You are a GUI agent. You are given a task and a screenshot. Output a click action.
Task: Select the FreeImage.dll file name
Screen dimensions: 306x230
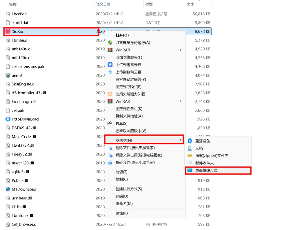coord(24,101)
